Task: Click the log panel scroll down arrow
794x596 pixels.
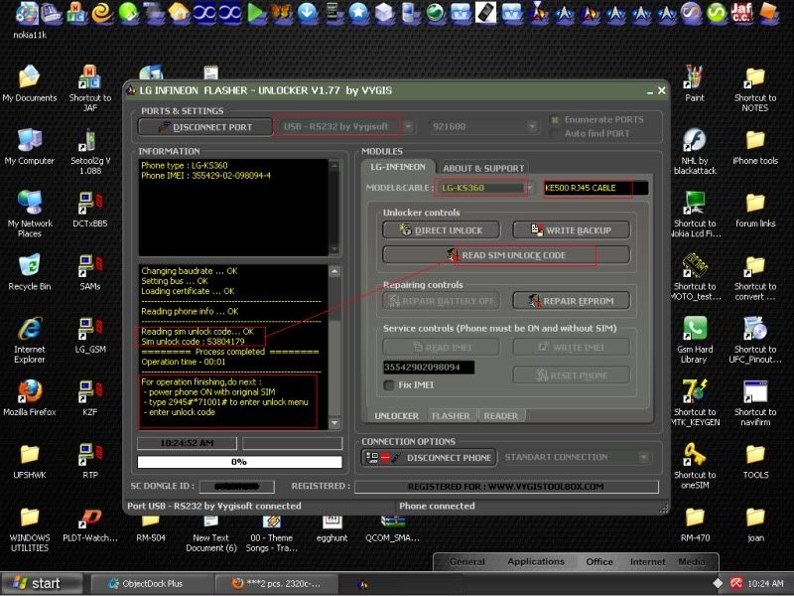Action: tap(334, 423)
